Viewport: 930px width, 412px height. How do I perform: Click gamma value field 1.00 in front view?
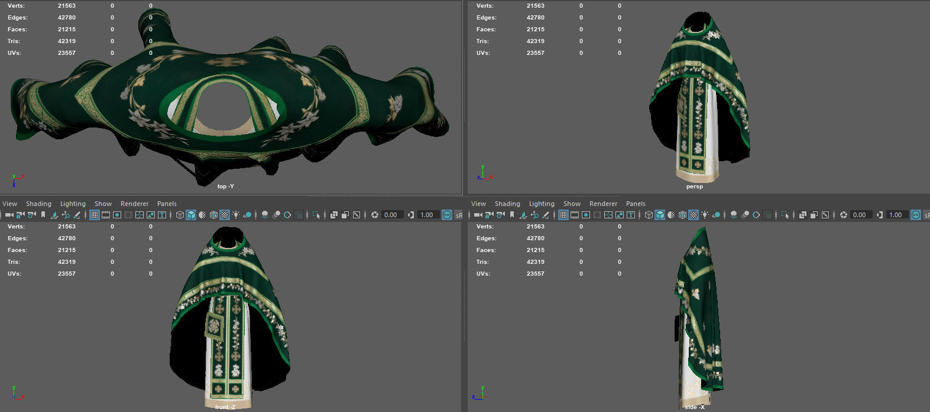428,215
